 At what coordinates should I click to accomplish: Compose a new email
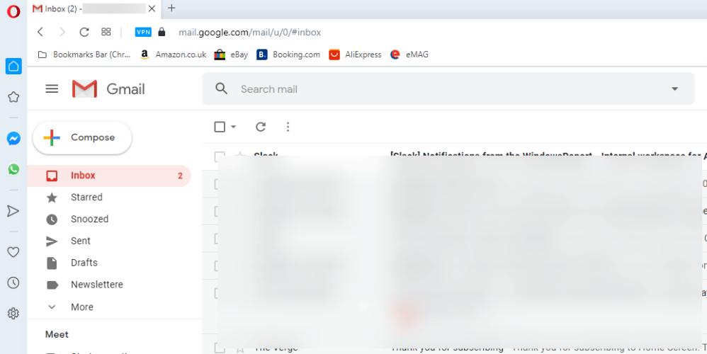(x=82, y=138)
